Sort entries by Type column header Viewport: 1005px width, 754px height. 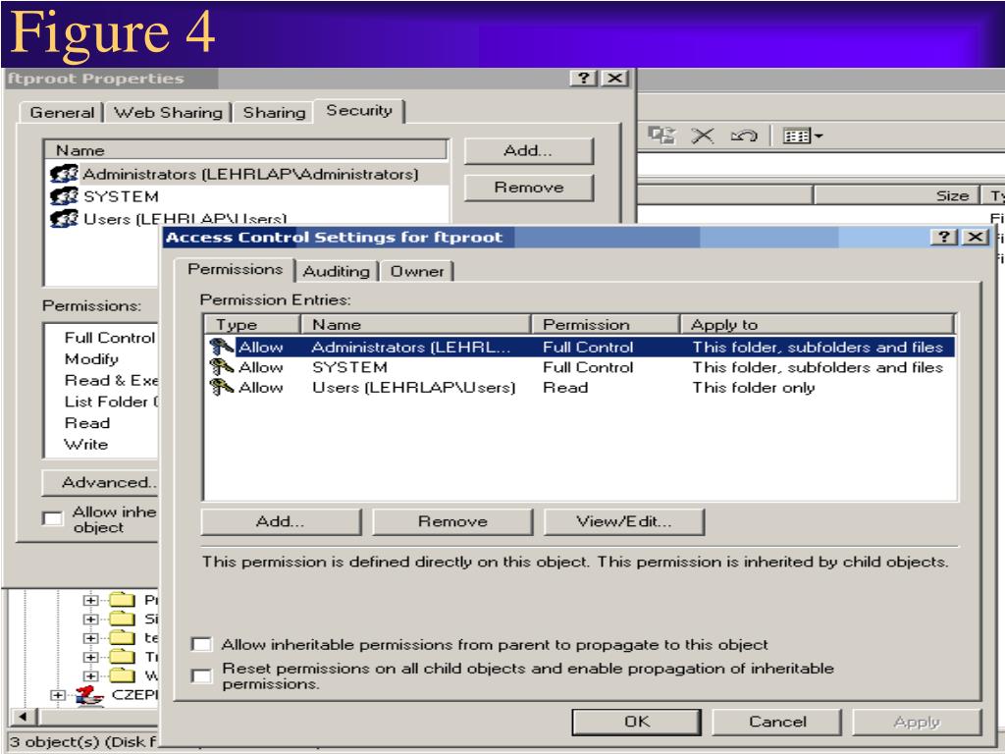252,324
